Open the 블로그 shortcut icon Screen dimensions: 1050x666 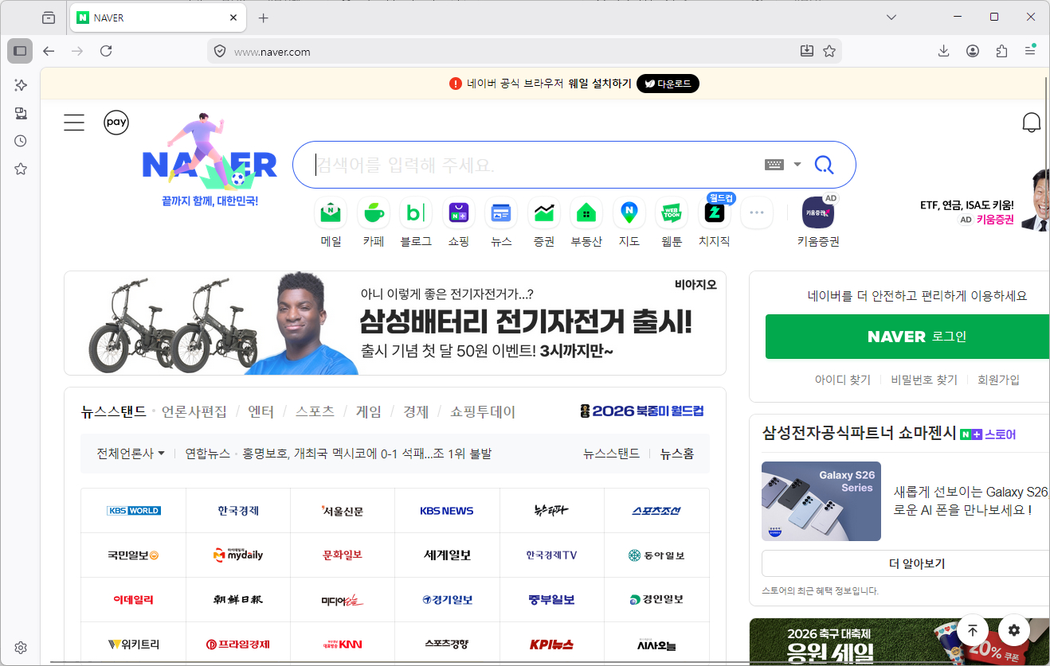(x=416, y=212)
